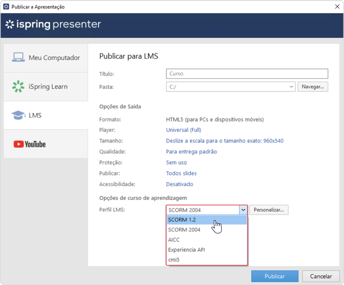Screen dimensions: 344x285
Task: Pick Experiencia API from the profile list
Action: pyautogui.click(x=207, y=250)
